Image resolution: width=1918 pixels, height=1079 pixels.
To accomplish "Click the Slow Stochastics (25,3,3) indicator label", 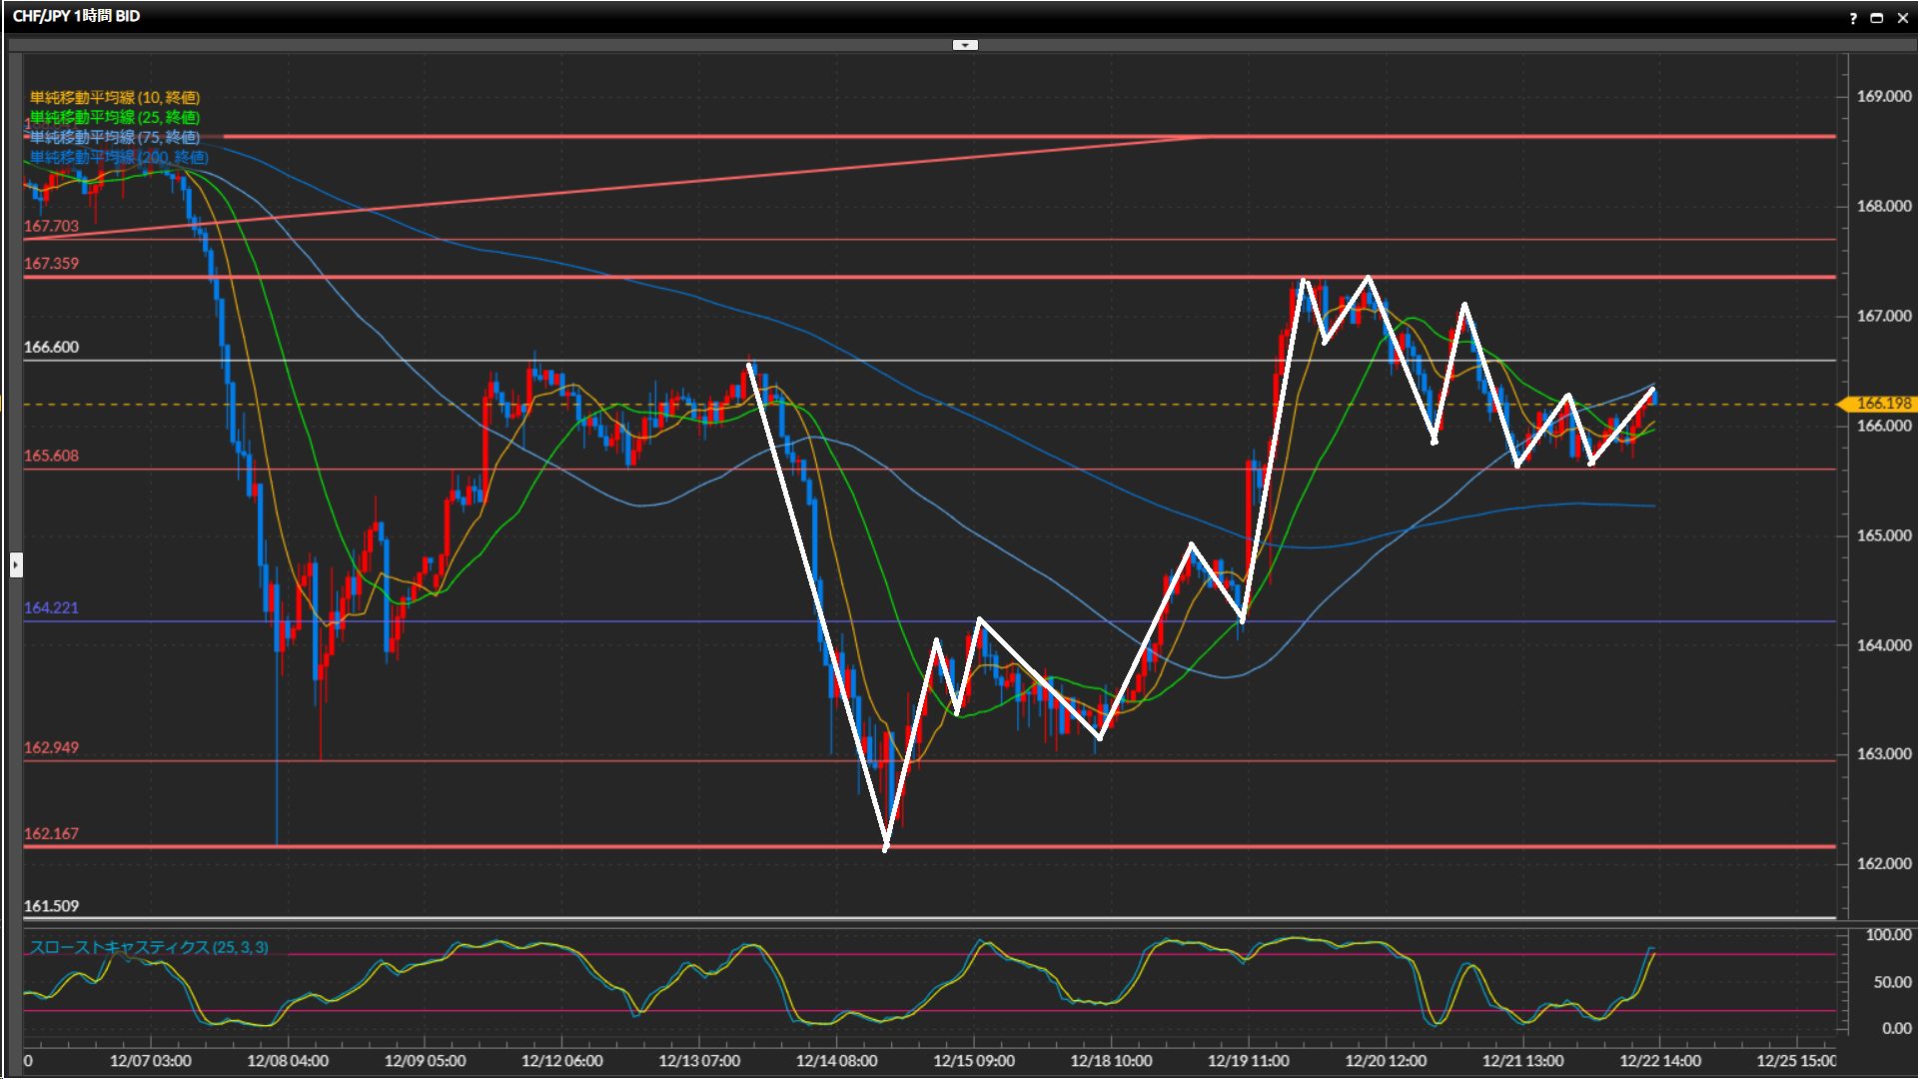I will coord(149,947).
